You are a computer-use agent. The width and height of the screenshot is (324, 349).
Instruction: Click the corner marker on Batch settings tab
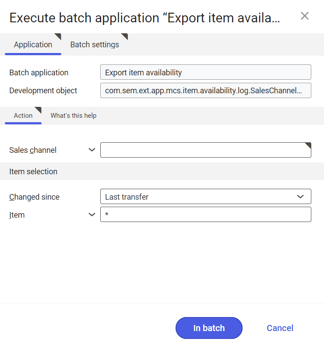tap(125, 35)
